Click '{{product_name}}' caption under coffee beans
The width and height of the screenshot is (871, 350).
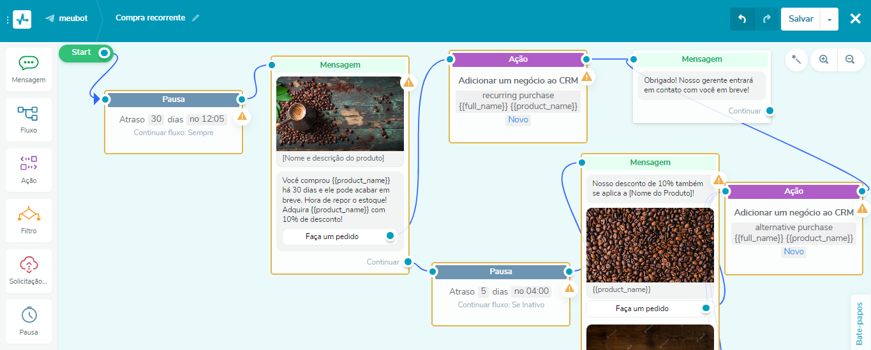(622, 289)
